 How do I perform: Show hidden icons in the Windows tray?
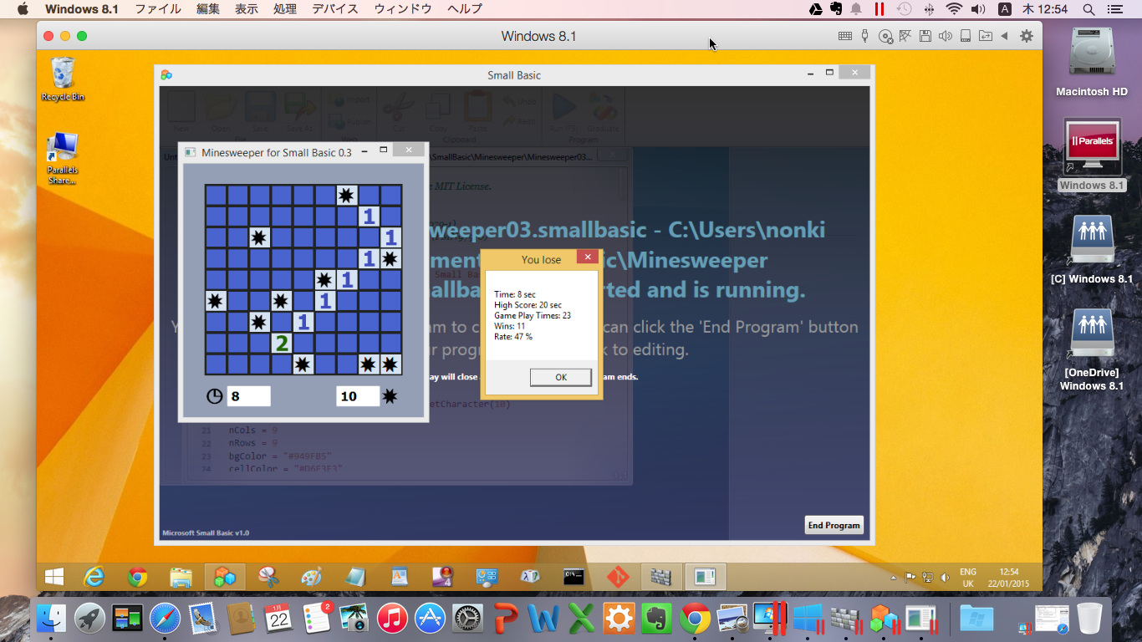894,577
